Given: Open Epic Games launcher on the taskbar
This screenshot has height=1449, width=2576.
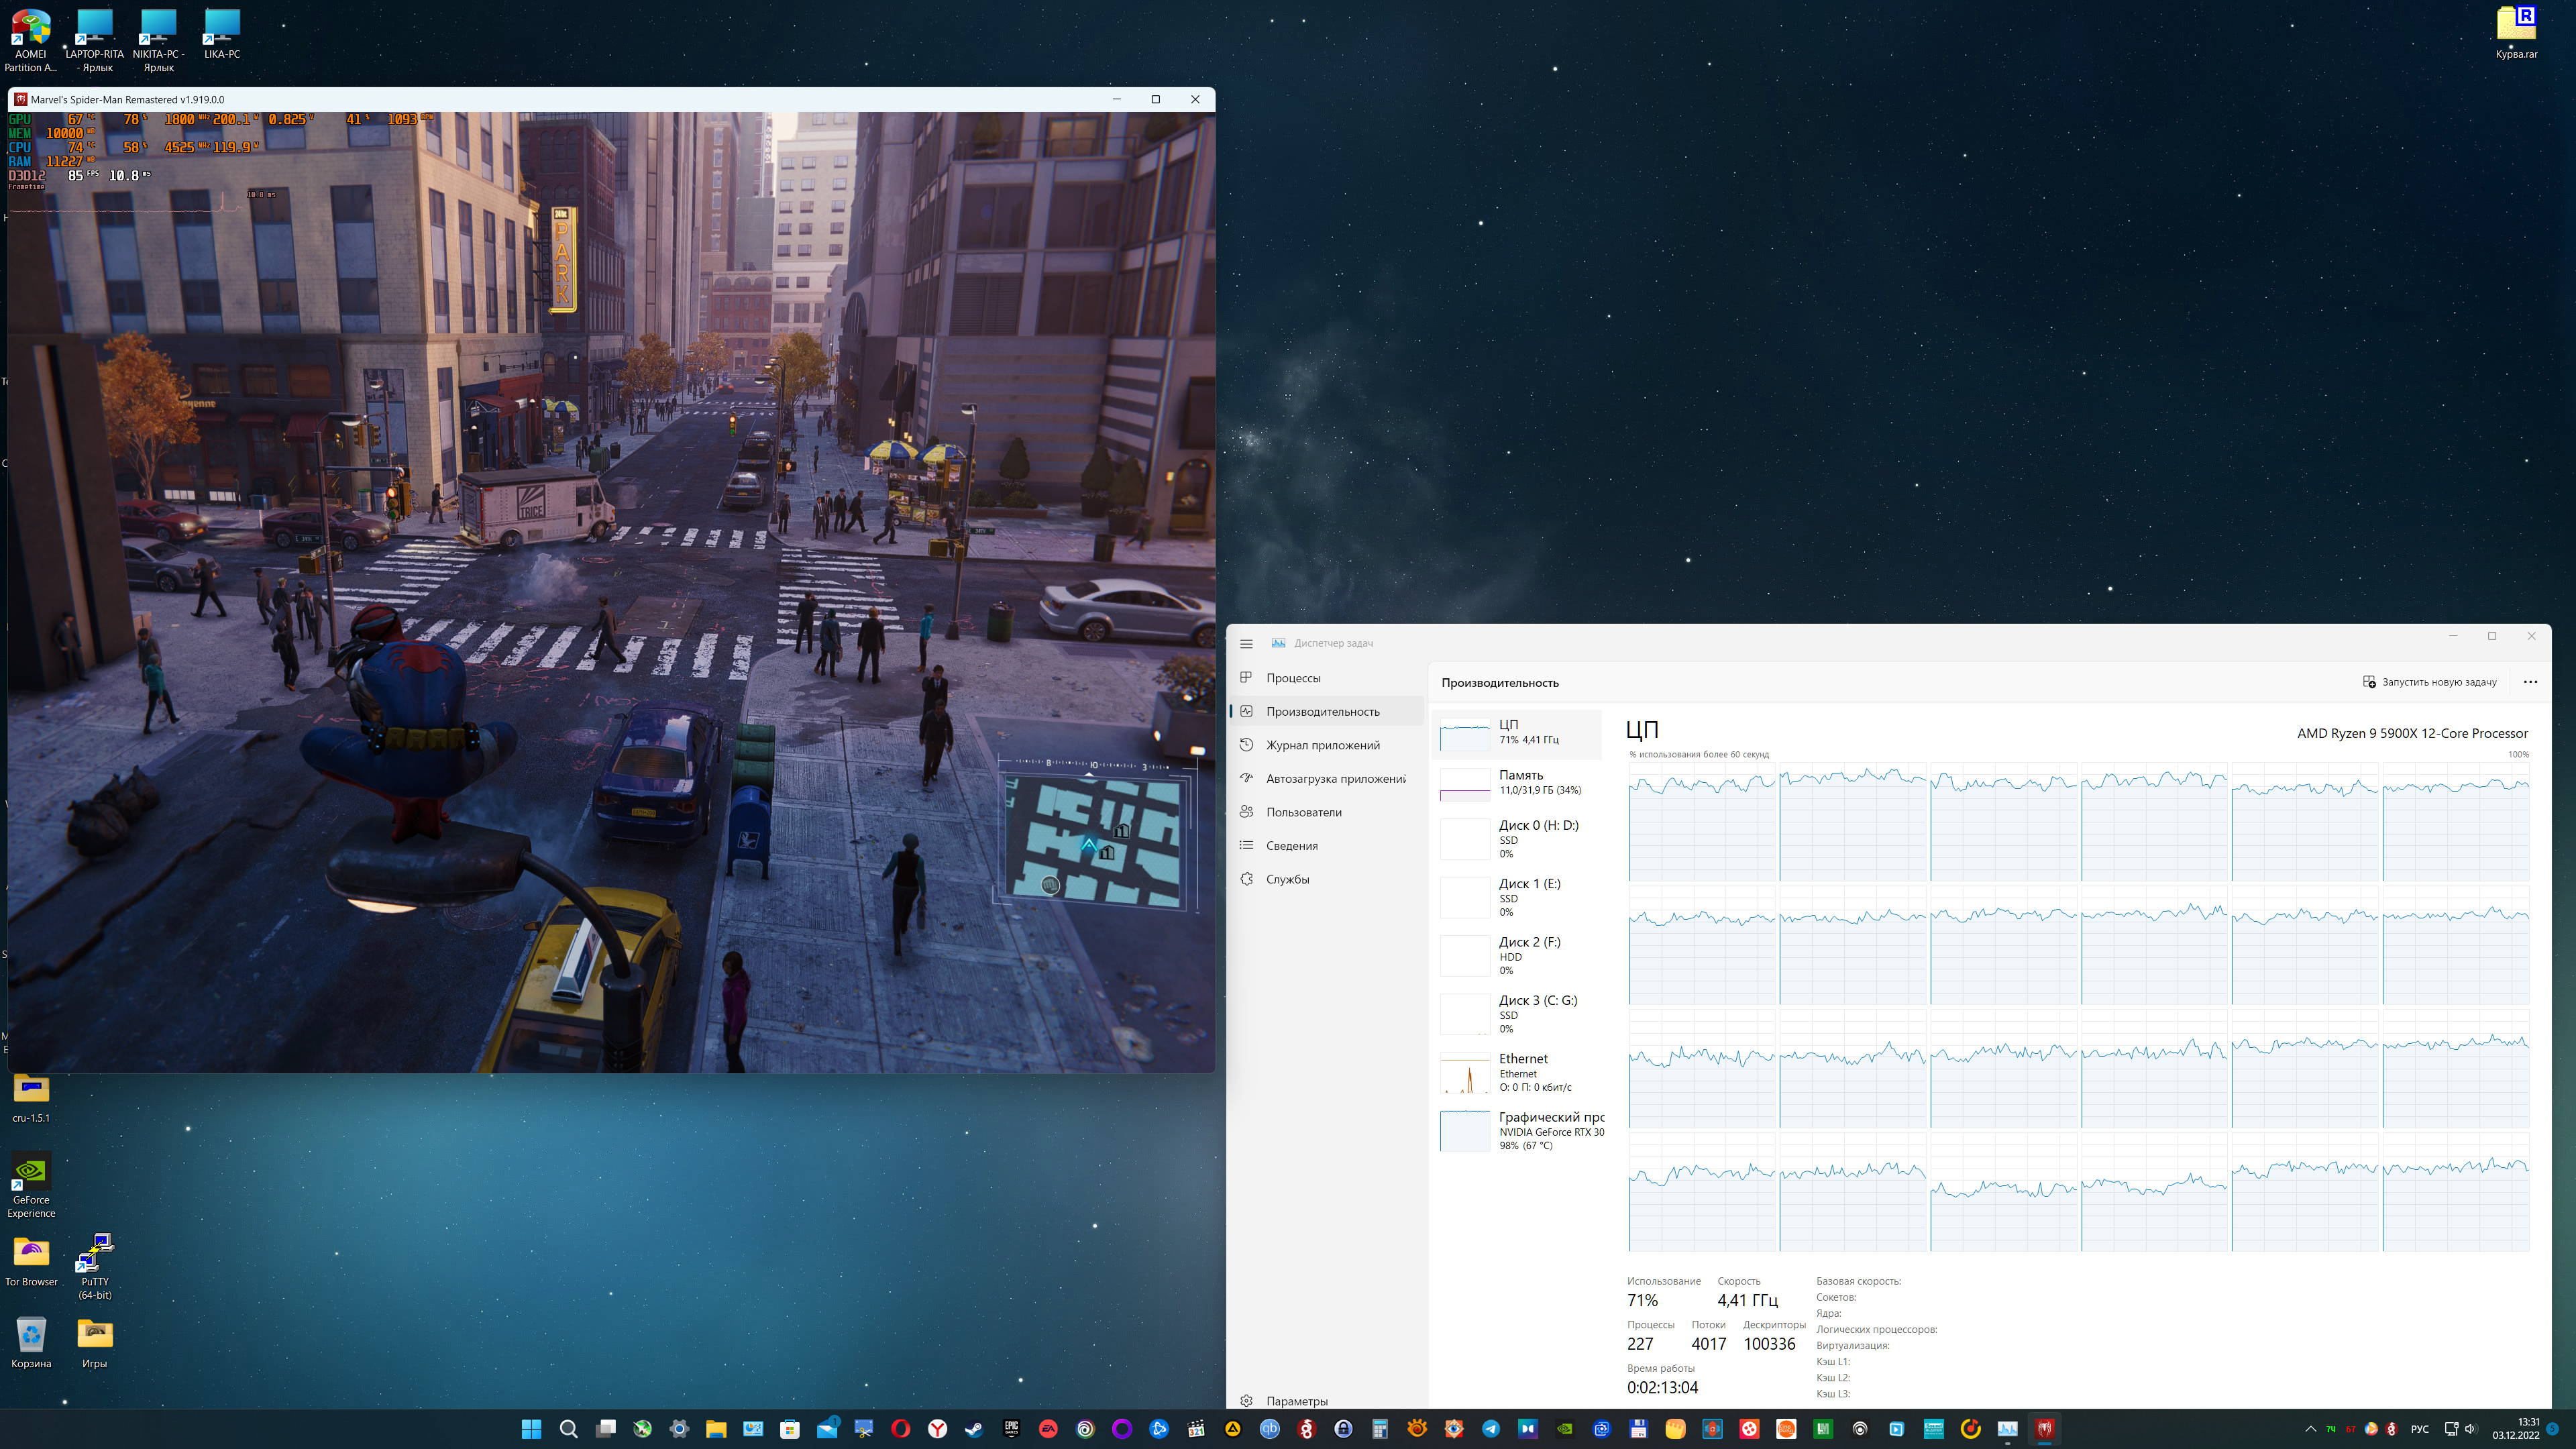Looking at the screenshot, I should 1011,1429.
